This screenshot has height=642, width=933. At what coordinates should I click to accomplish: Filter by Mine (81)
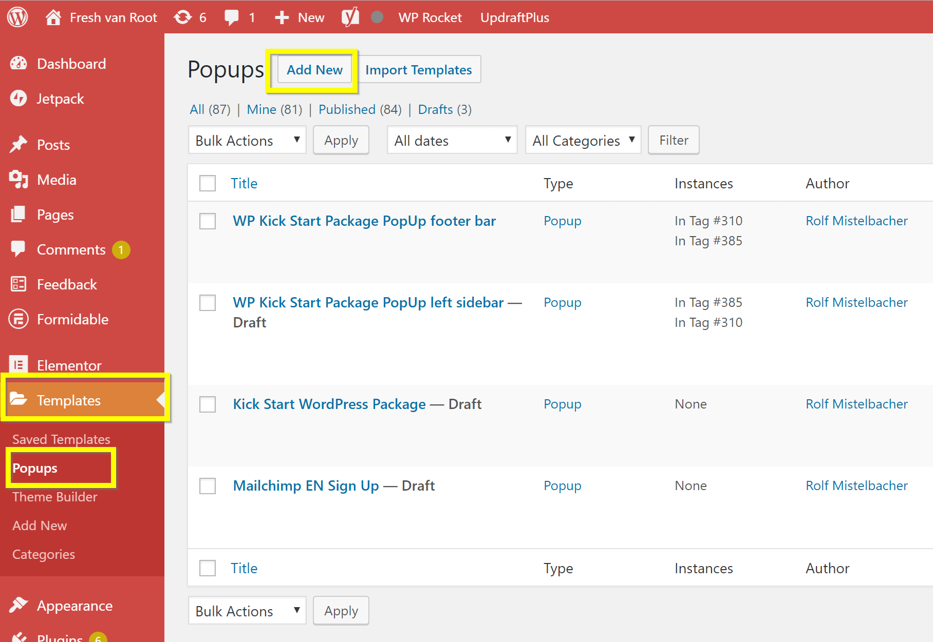pos(274,109)
